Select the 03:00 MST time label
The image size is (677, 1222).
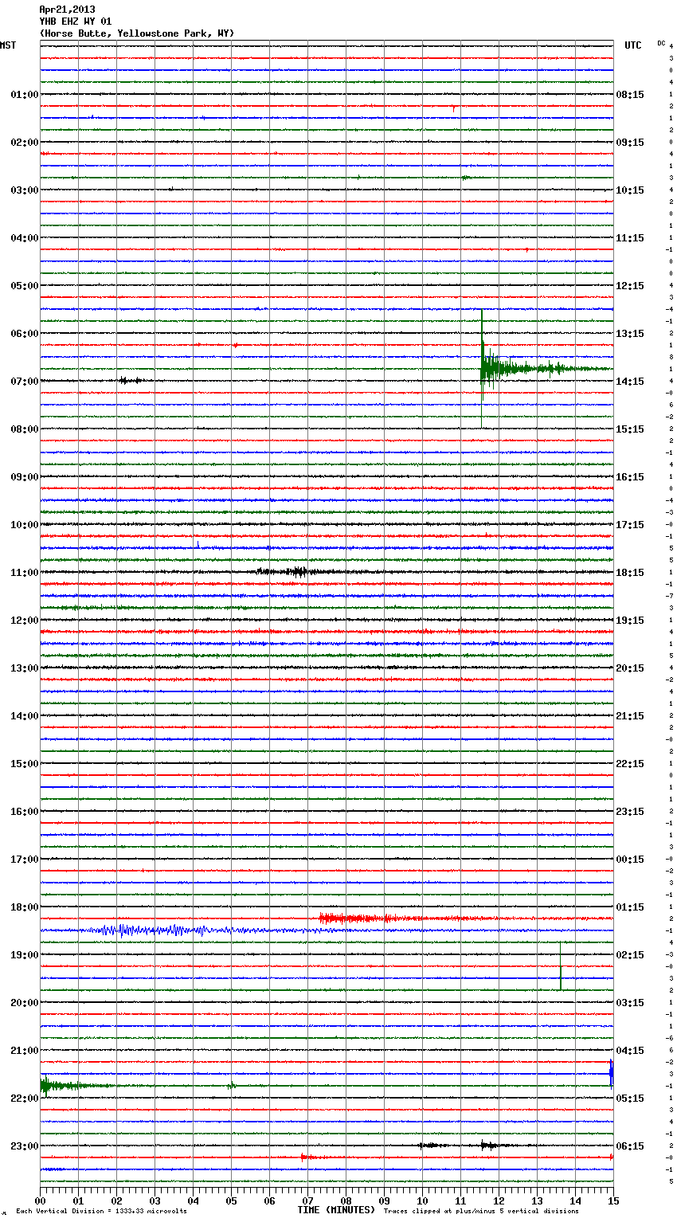pos(25,190)
